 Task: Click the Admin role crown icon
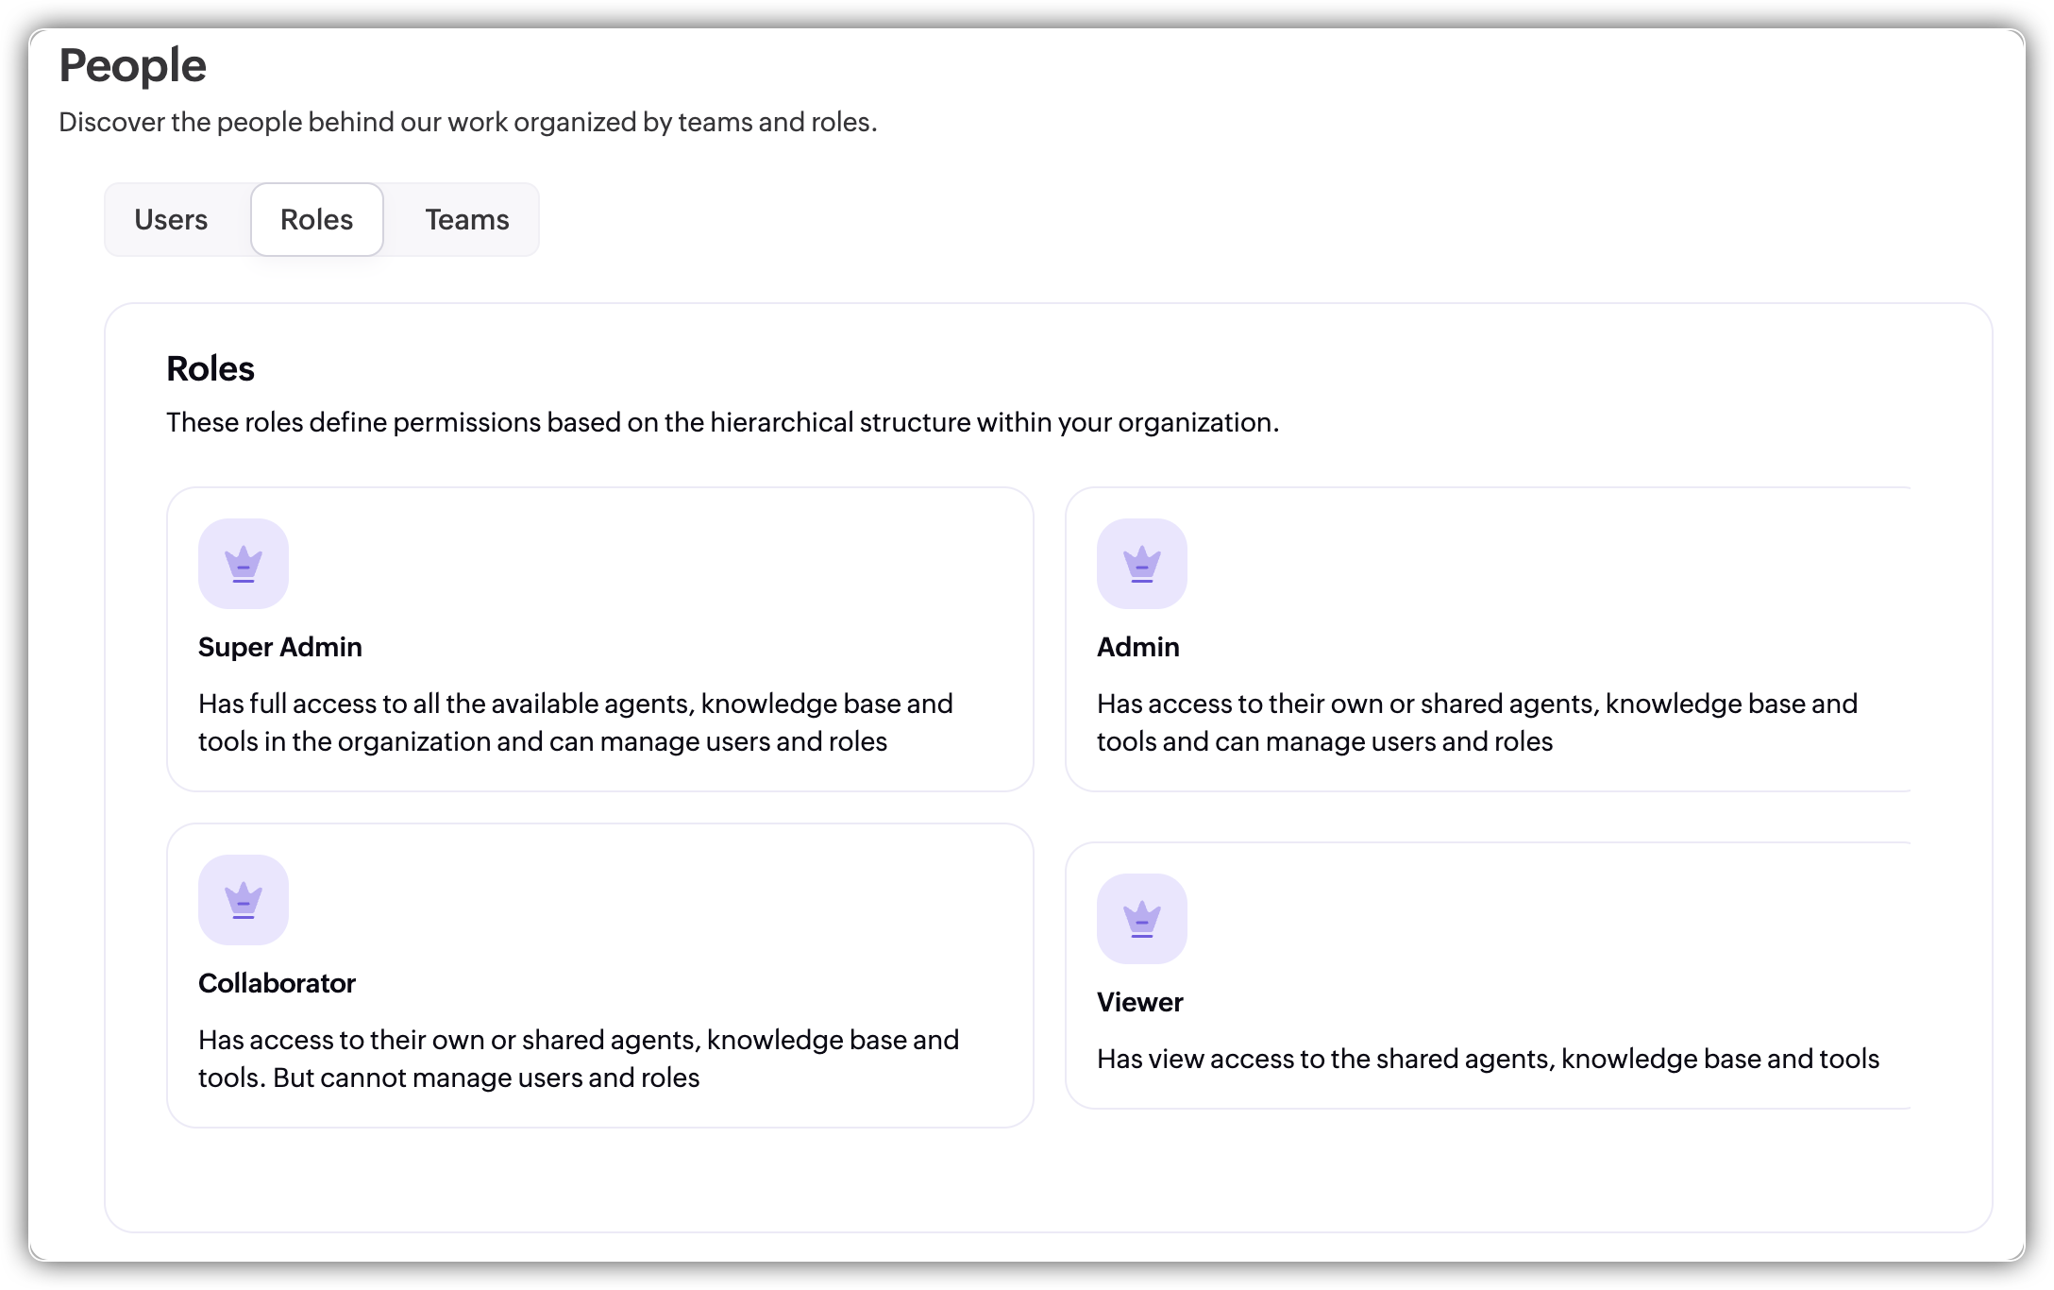point(1141,564)
